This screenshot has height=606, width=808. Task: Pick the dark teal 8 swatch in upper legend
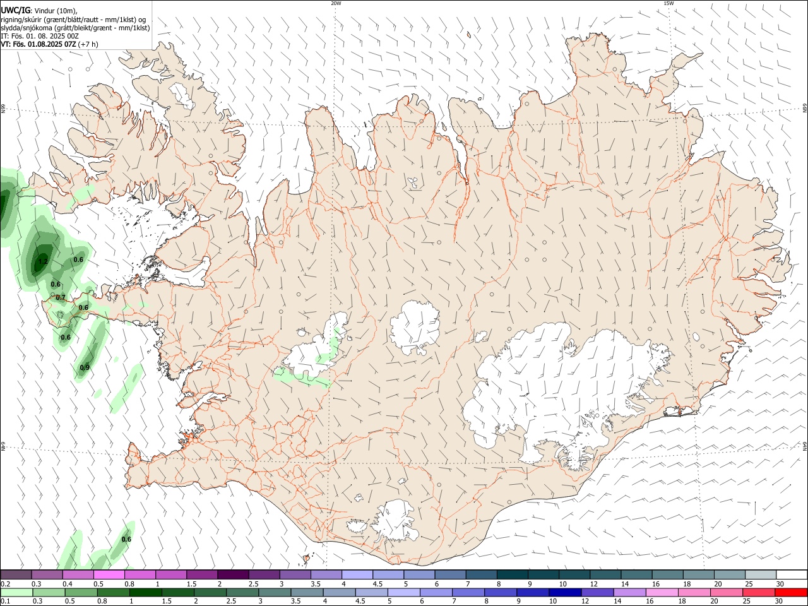(x=513, y=574)
